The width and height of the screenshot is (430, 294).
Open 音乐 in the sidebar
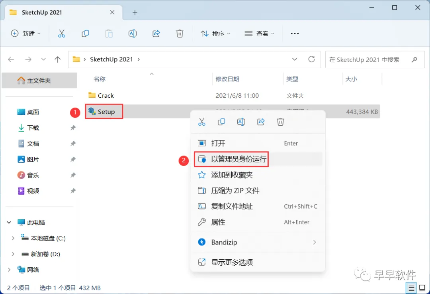point(33,175)
